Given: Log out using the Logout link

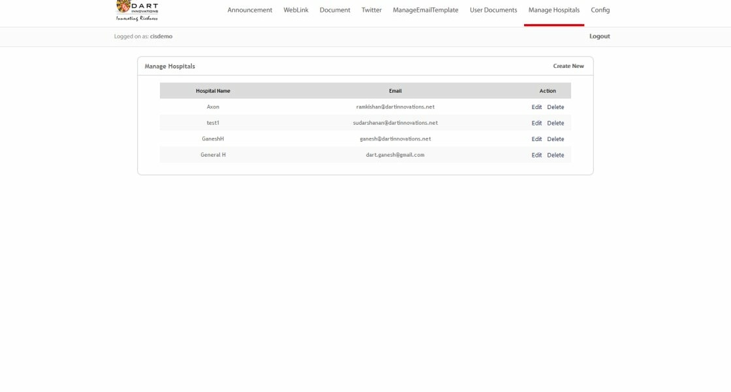Looking at the screenshot, I should pos(599,37).
